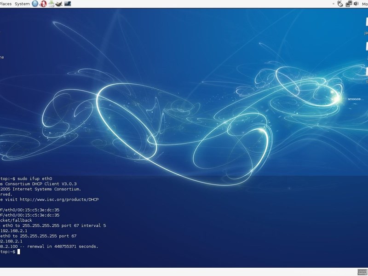
Task: Click the mouse applet tray icon
Action: click(340, 4)
